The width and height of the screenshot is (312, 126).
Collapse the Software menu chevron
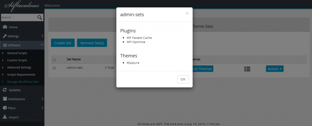tap(42, 45)
